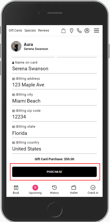The width and height of the screenshot is (110, 222).
Task: Open the hamburger menu
Action: point(96,31)
